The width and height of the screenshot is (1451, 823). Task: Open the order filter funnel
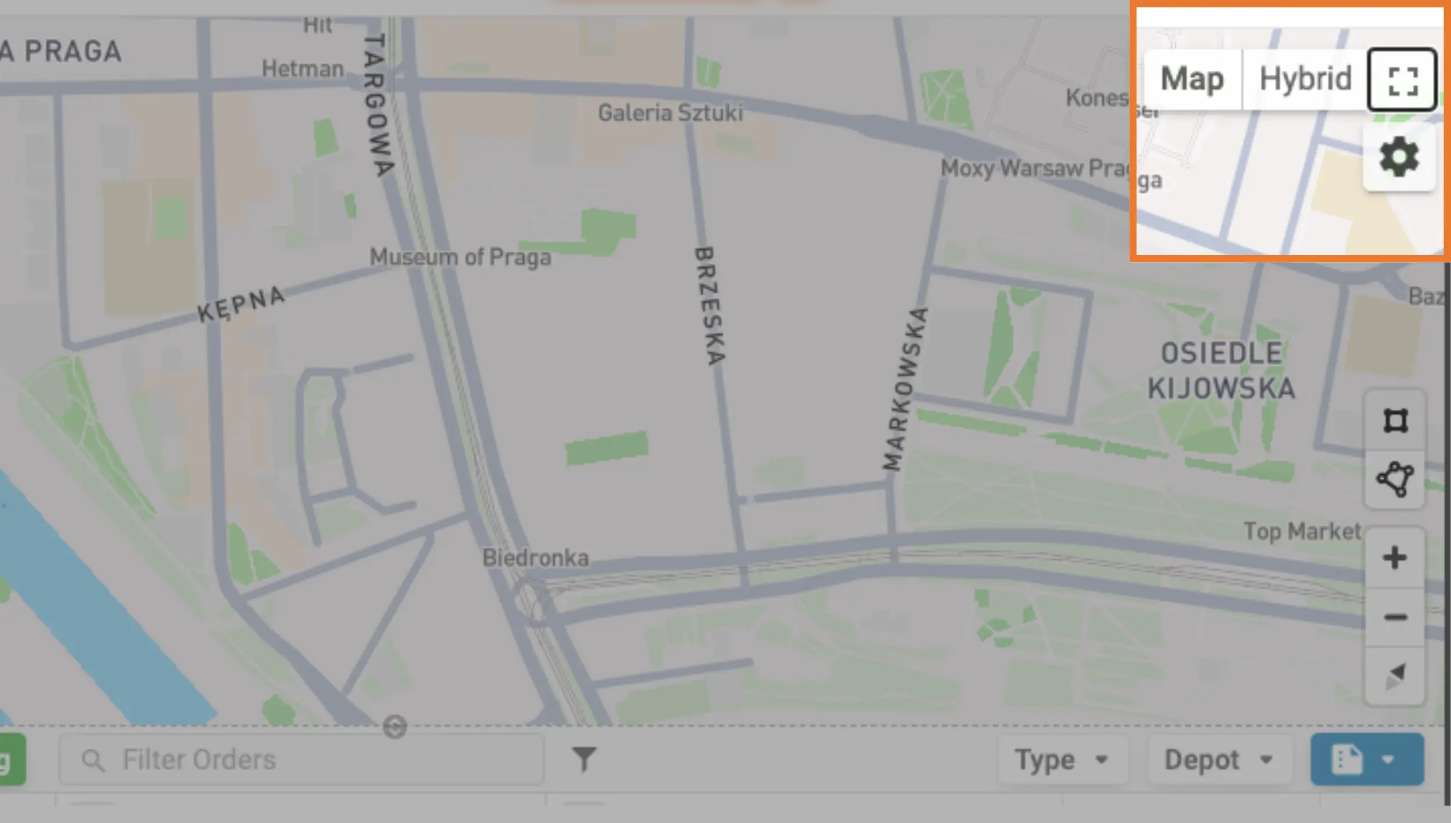click(x=584, y=759)
